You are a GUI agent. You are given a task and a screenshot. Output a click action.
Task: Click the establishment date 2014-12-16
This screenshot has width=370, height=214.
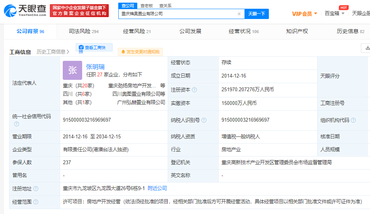[233, 76]
